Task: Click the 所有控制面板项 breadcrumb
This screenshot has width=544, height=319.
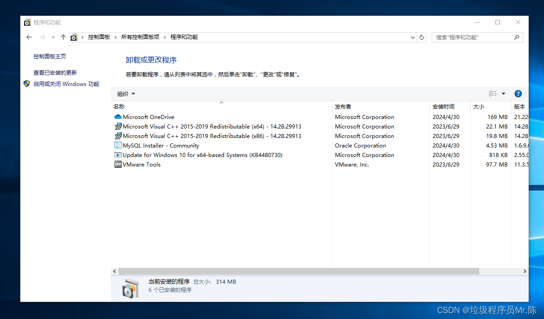Action: coord(140,37)
